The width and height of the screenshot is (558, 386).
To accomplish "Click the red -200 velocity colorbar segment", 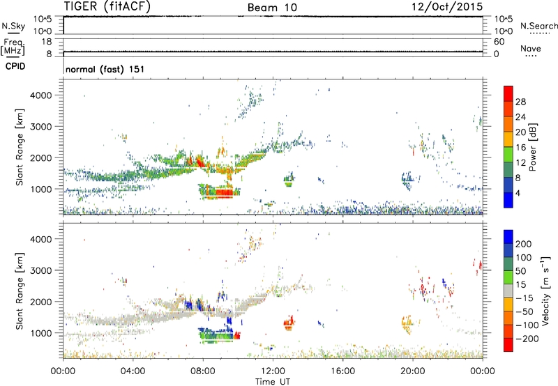I will pos(508,345).
